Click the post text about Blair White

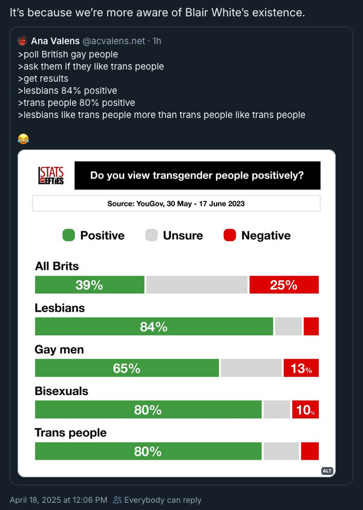point(157,12)
